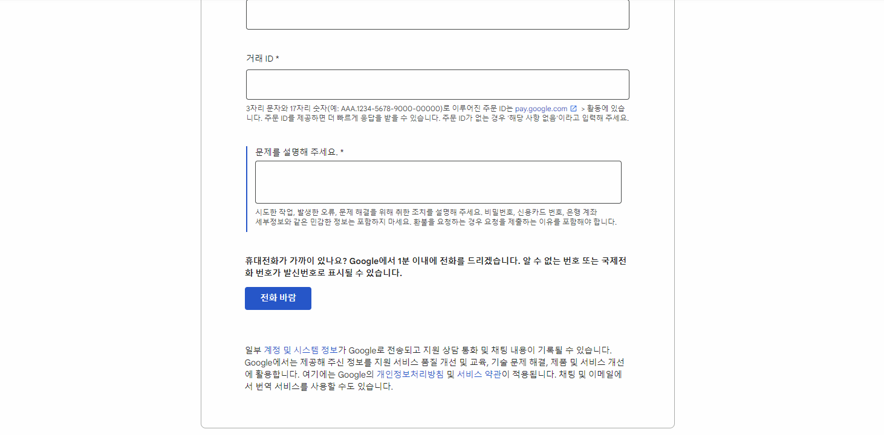Select the required 거래 ID field label
Screen dimensions: 884x435
coord(261,57)
